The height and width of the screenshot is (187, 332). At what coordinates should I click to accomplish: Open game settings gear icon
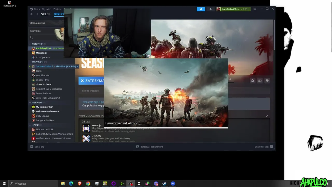[253, 81]
